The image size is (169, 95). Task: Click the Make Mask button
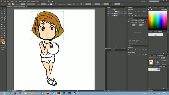coord(164,61)
